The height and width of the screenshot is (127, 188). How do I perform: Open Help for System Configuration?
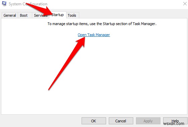[x=175, y=121]
